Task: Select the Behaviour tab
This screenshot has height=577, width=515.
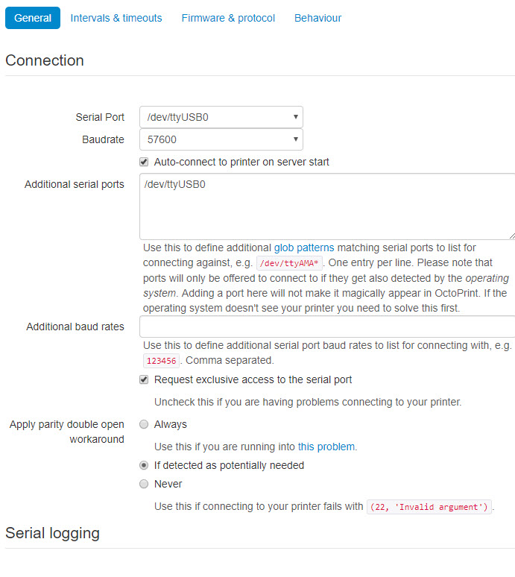Action: [x=317, y=18]
